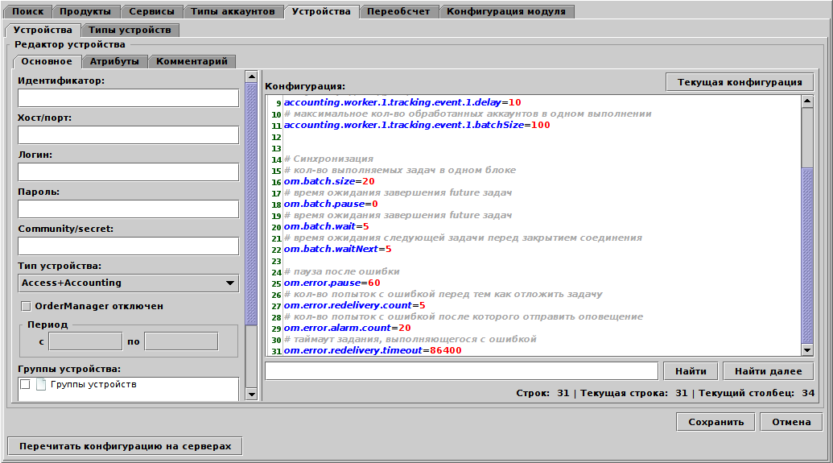Check the Группы устройств tree checkbox
833x463 pixels.
25,385
